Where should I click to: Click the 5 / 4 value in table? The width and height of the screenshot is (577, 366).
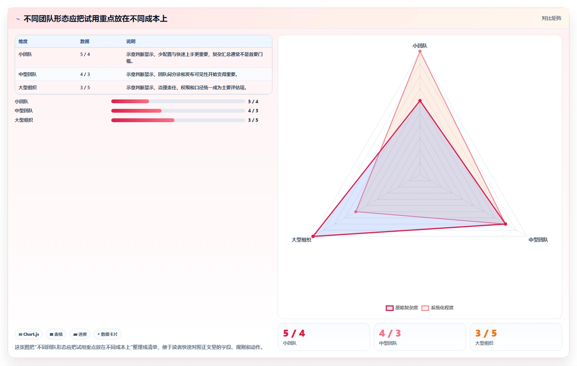(x=85, y=54)
